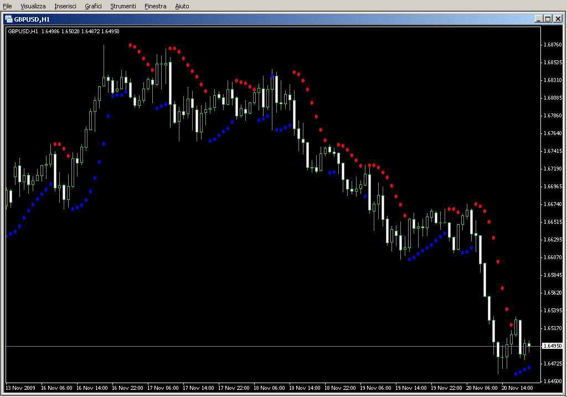Open the Inserisci menu

coord(65,6)
